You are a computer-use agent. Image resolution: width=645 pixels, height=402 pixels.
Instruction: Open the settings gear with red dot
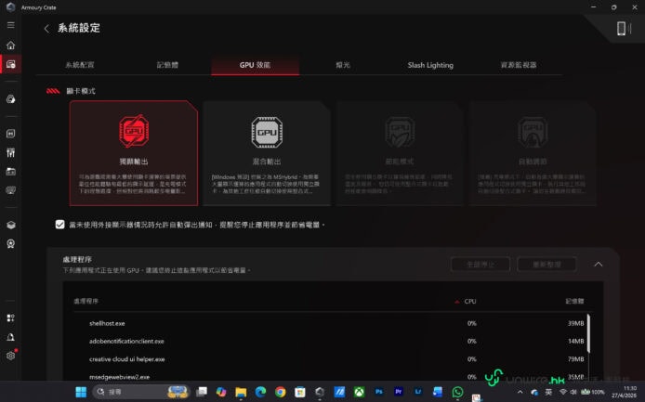click(x=11, y=356)
